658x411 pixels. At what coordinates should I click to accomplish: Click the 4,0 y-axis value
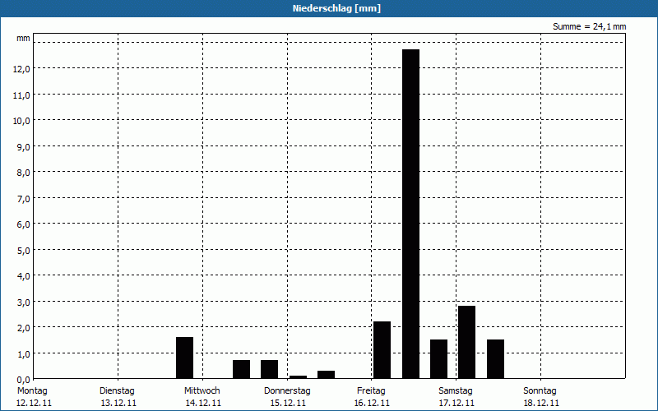[x=24, y=276]
